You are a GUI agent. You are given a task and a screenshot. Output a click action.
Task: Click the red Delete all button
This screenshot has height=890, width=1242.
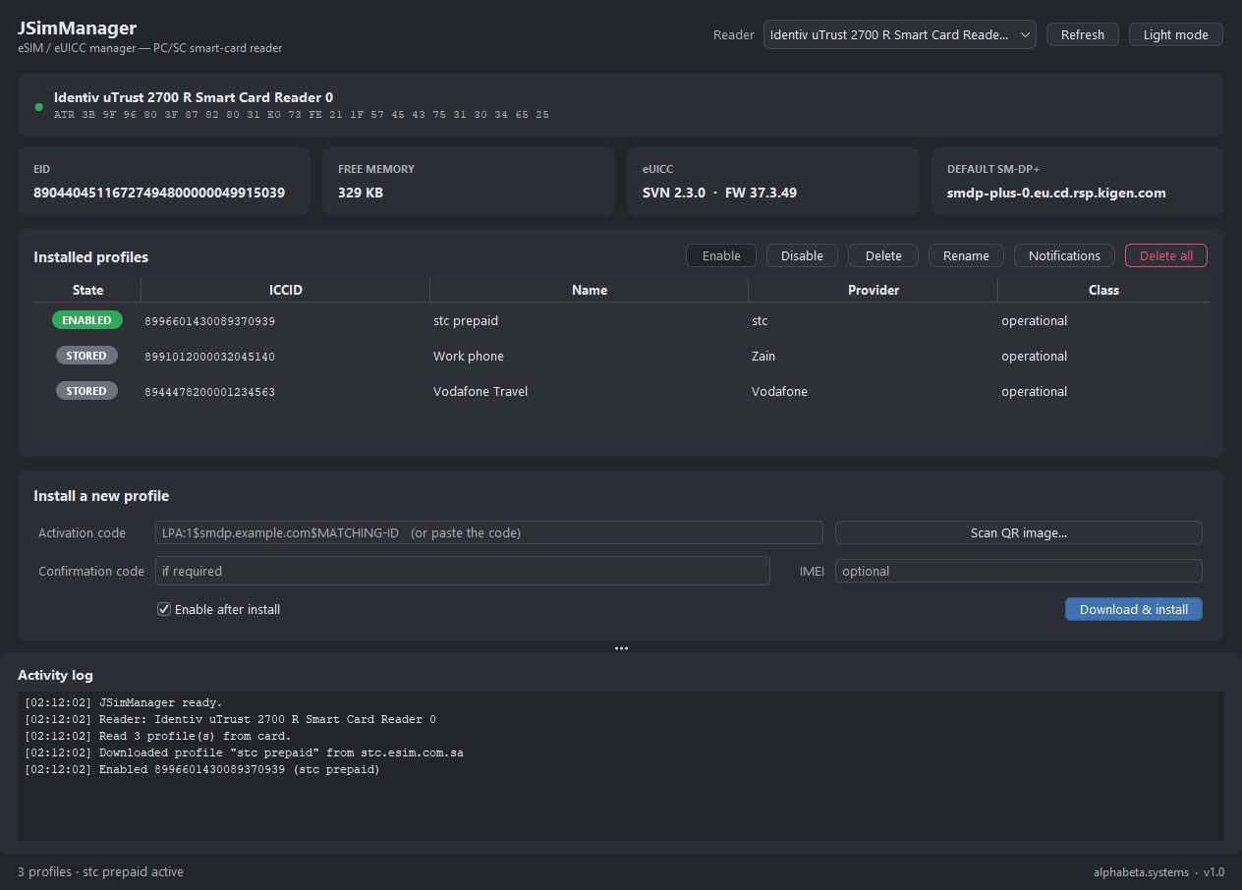[x=1165, y=255]
